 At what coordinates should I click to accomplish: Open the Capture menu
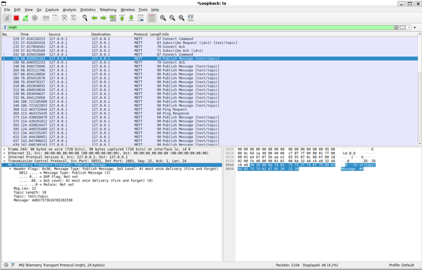click(52, 9)
